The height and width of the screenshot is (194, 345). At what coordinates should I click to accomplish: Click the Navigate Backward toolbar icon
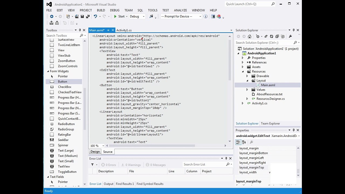point(52,16)
